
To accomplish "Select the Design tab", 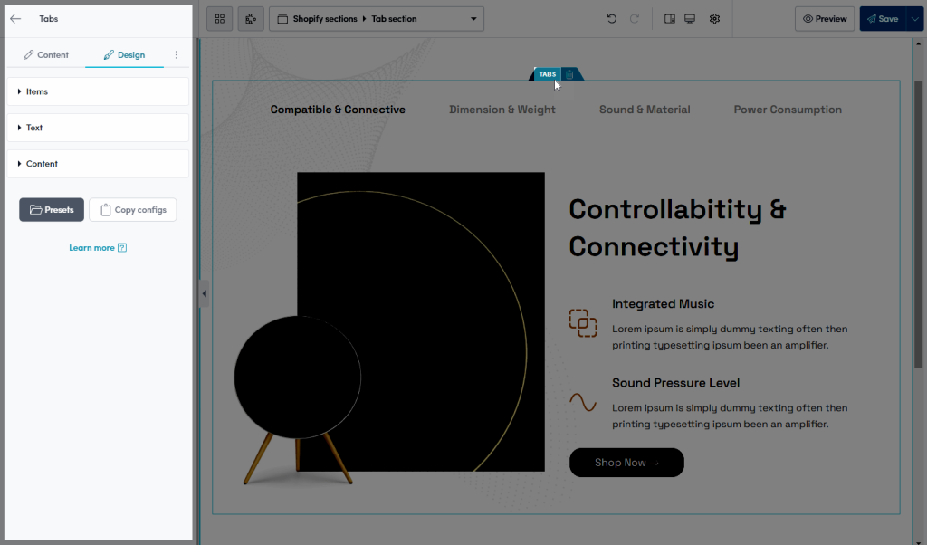I will pyautogui.click(x=124, y=55).
